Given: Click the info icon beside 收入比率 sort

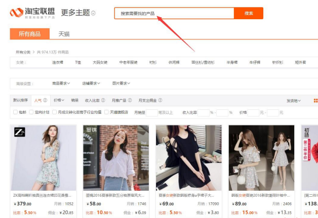Looking at the screenshot, I should tap(103, 100).
